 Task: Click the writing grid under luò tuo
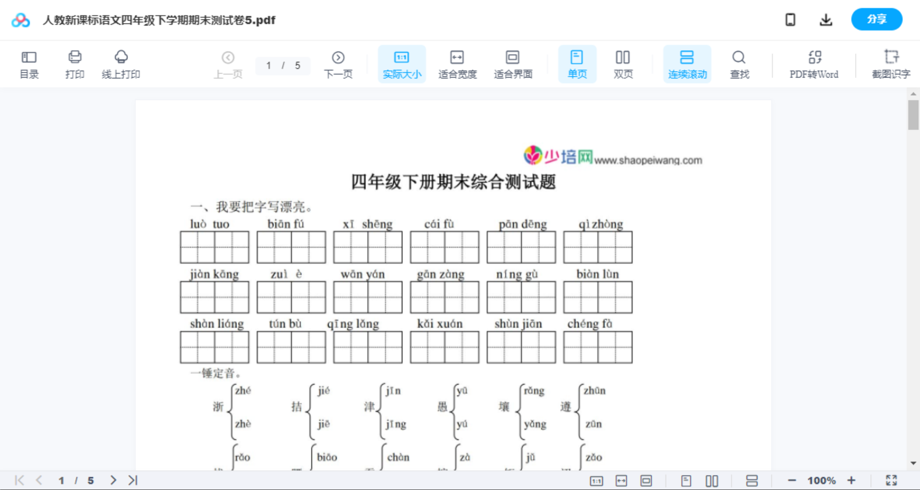214,247
